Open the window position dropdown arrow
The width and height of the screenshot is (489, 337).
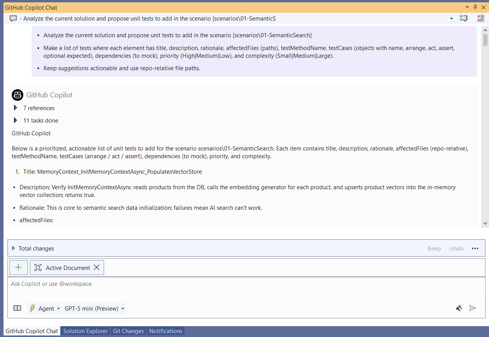point(467,7)
